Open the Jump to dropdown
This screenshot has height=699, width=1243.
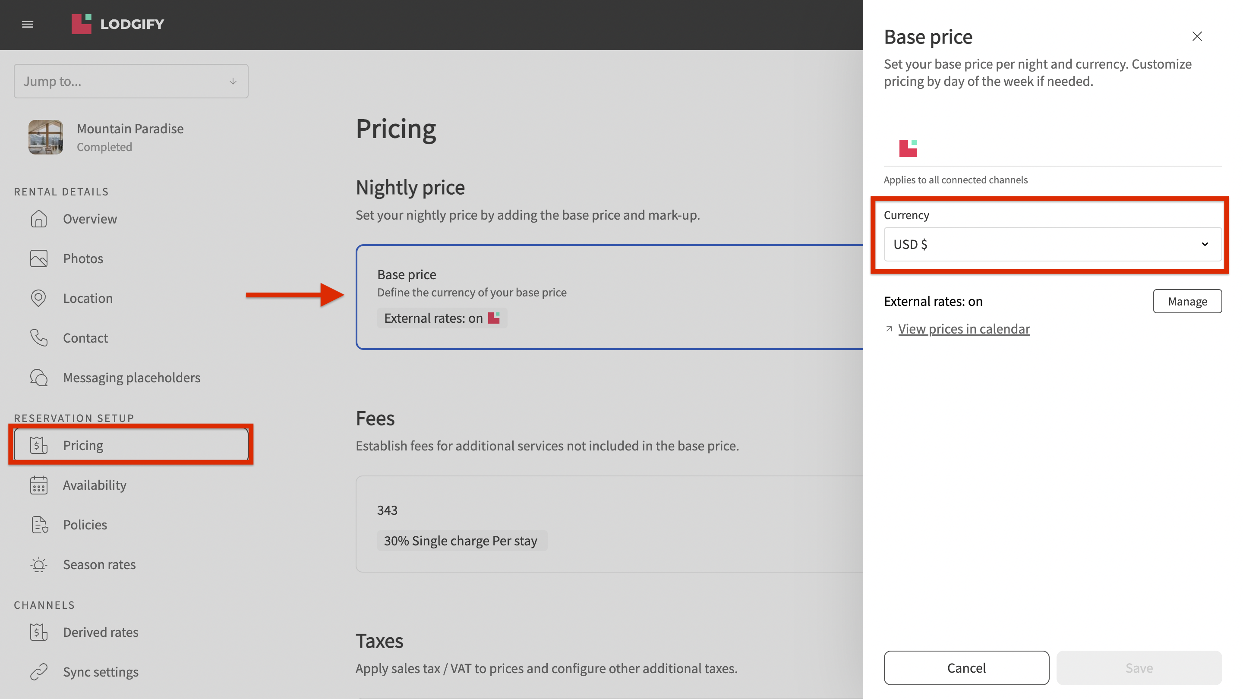131,81
